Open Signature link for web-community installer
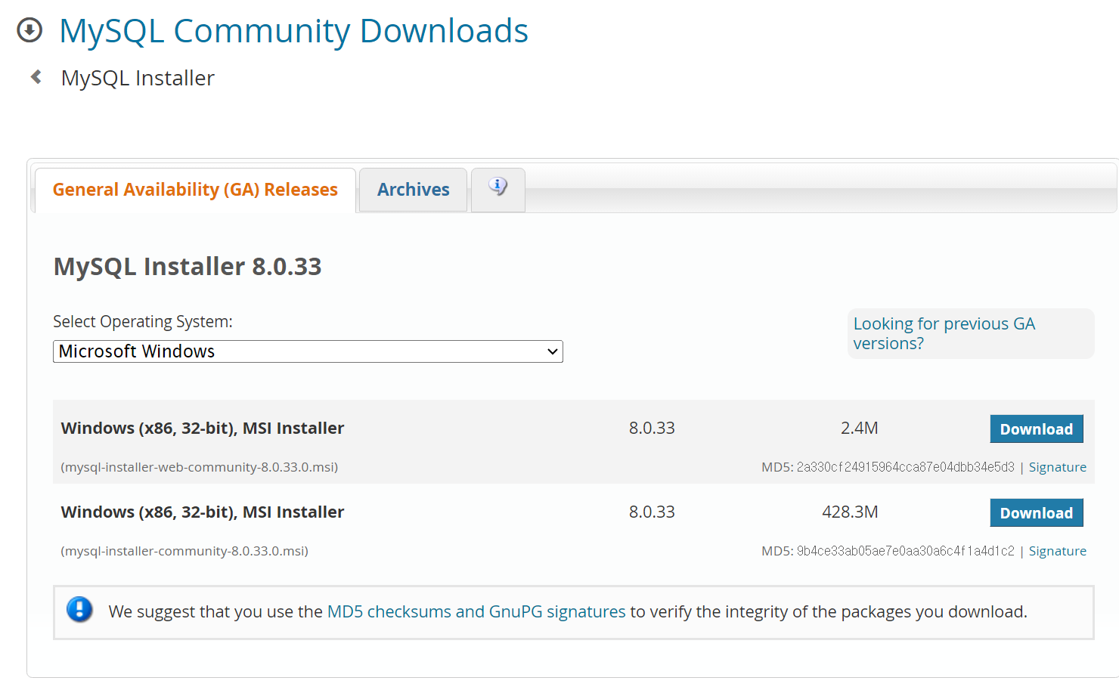Screen dimensions: 1119x690 (1057, 467)
